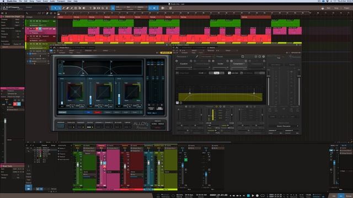Click the blue Autoscroll button in the toolbar
Image resolution: width=353 pixels, height=198 pixels.
(154, 8)
